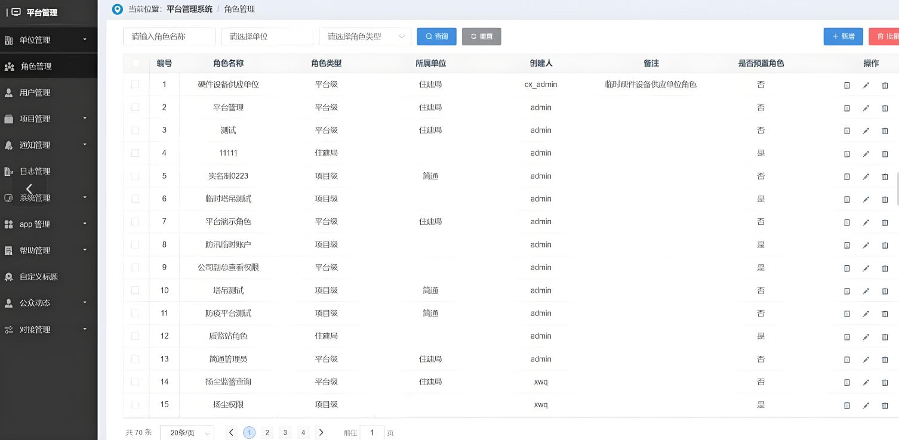This screenshot has height=440, width=899.
Task: Expand the 系统管理 menu chevron
Action: (84, 198)
